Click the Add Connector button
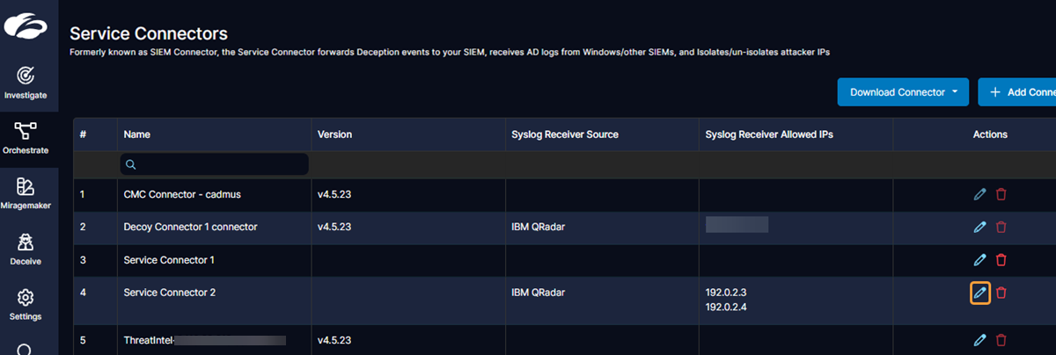 [1021, 92]
